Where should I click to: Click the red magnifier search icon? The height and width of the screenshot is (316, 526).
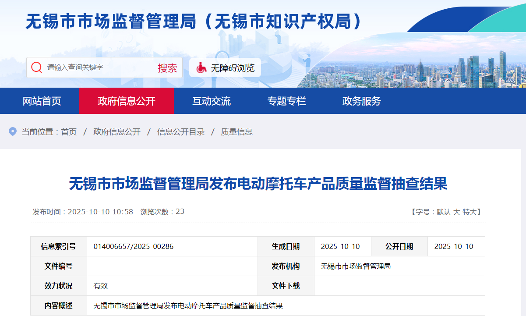[x=37, y=67]
